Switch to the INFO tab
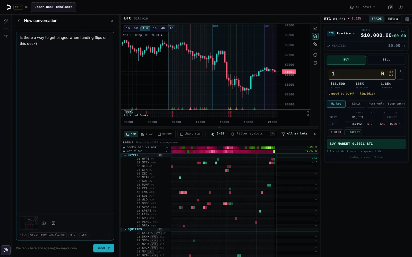 point(393,19)
